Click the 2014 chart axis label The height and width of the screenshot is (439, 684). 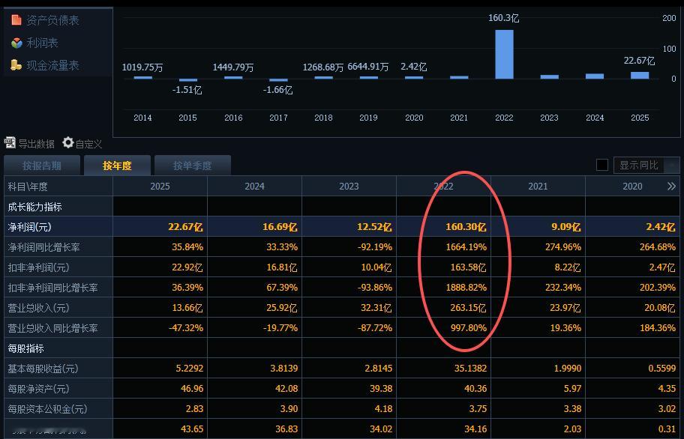tap(142, 118)
